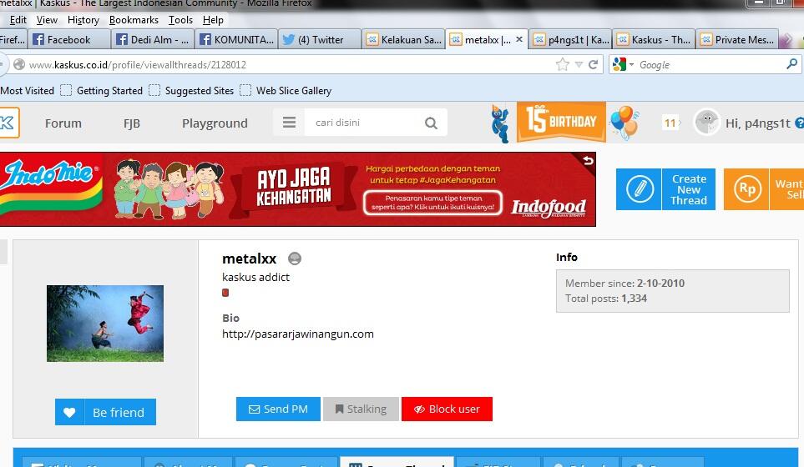The width and height of the screenshot is (804, 467).
Task: Click the Google search magnifier in browser bar
Action: [791, 64]
